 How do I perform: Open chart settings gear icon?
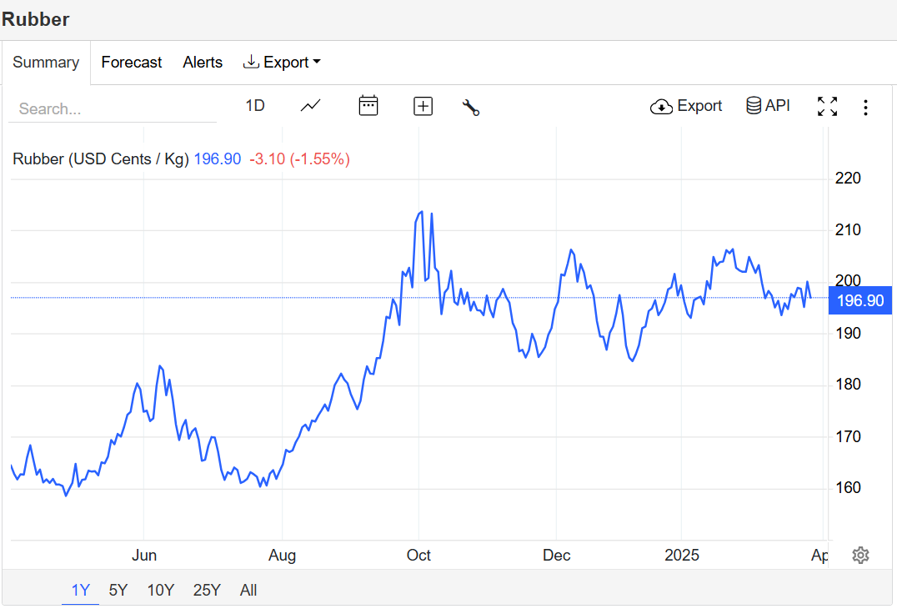point(860,555)
